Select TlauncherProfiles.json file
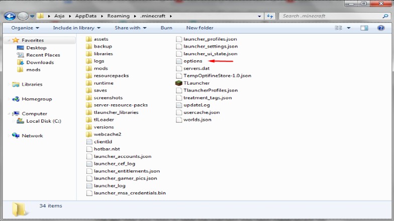This screenshot has width=394, height=221. coord(210,90)
